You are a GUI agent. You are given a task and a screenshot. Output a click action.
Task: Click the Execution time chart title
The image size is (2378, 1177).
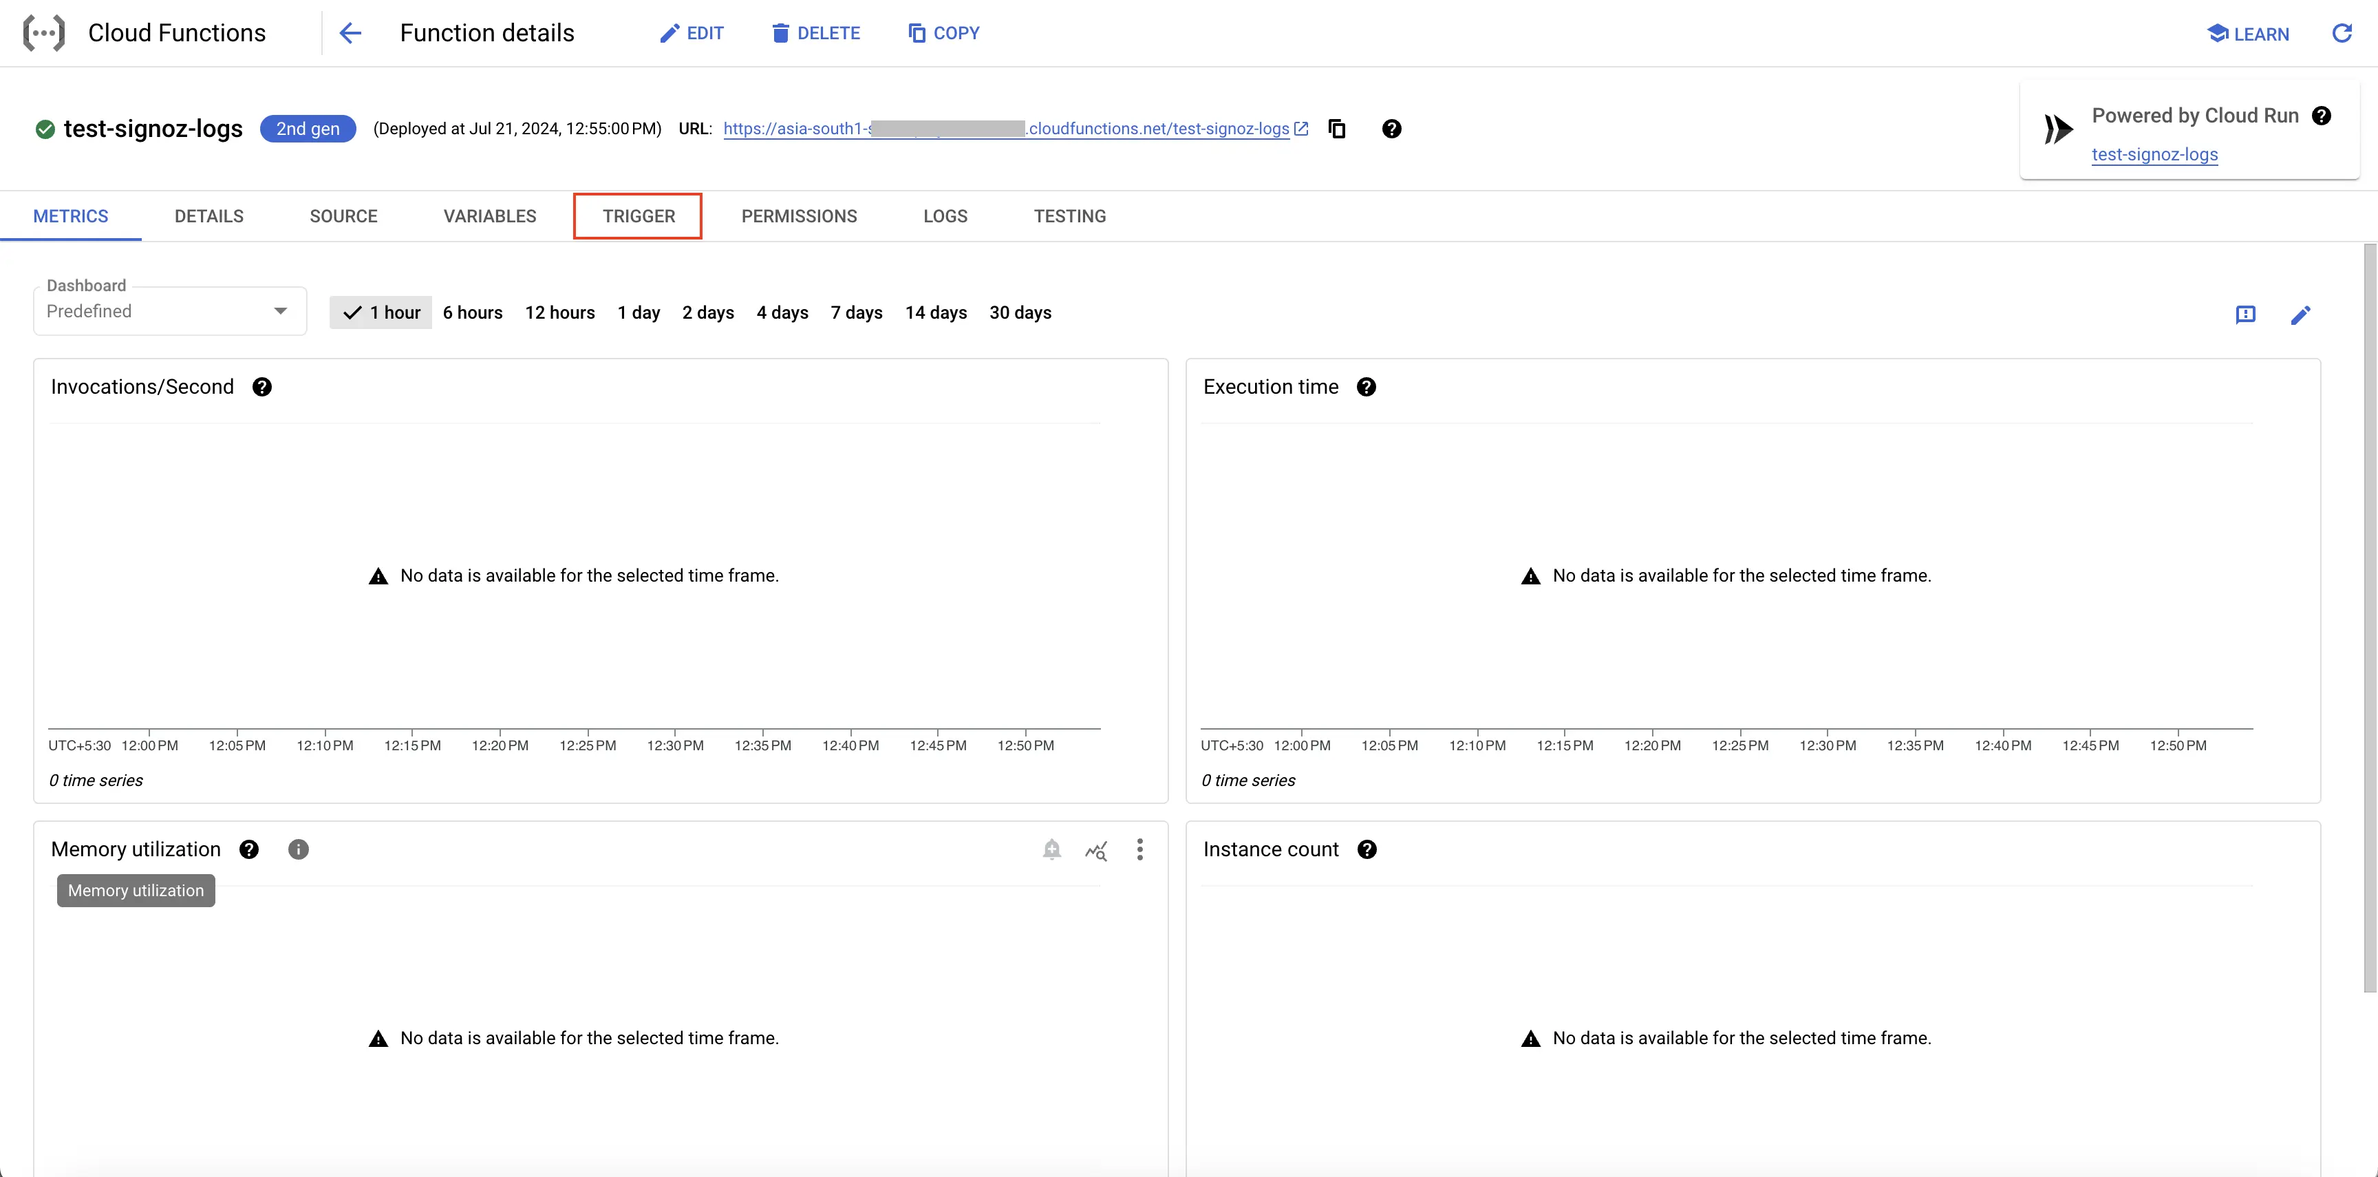click(1270, 387)
